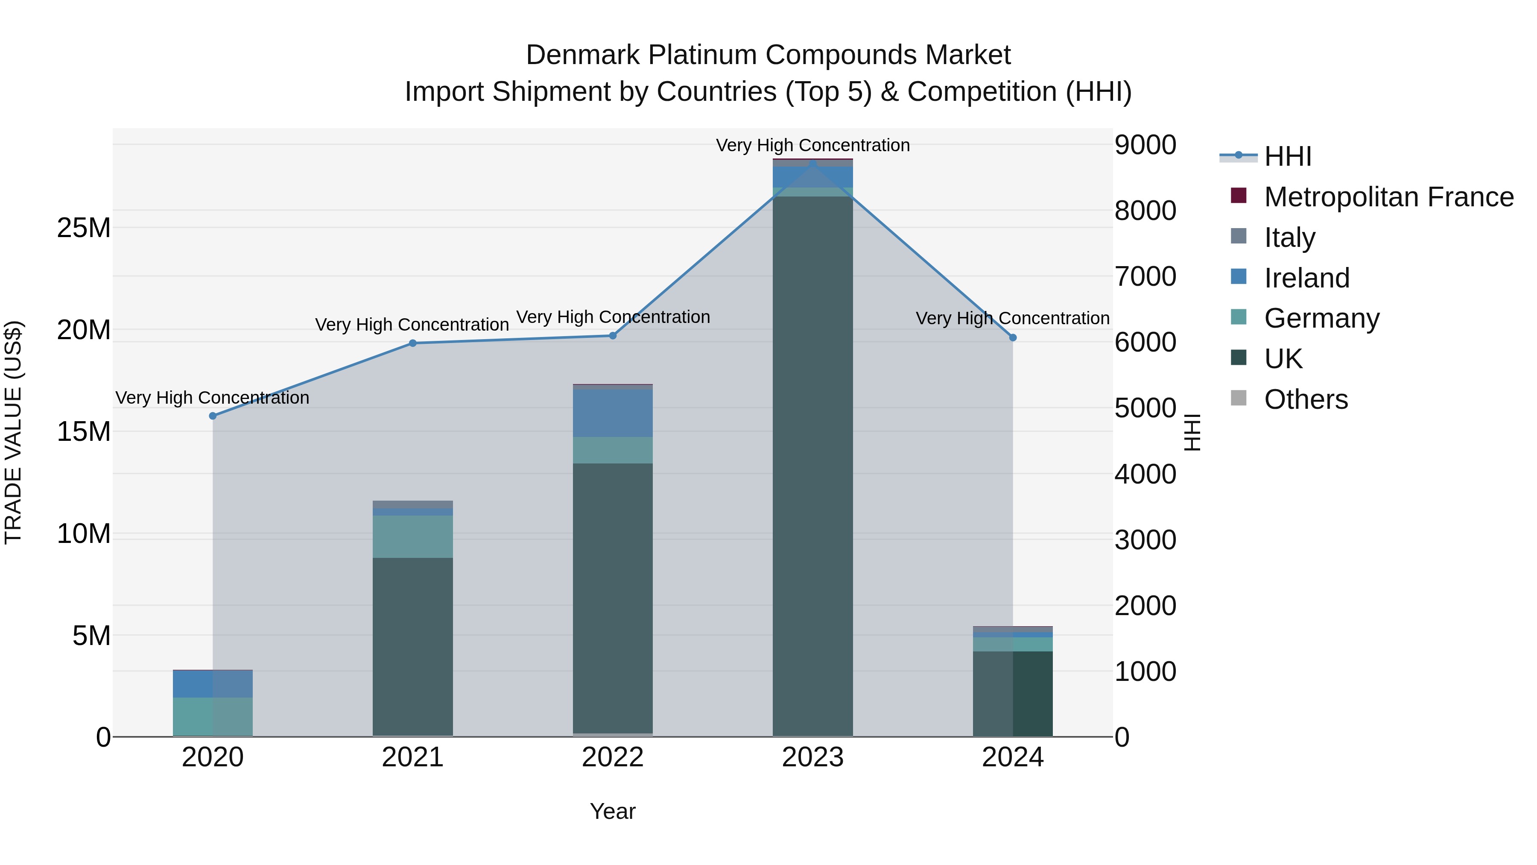
Task: Click the Ireland legend color swatch
Action: point(1239,276)
